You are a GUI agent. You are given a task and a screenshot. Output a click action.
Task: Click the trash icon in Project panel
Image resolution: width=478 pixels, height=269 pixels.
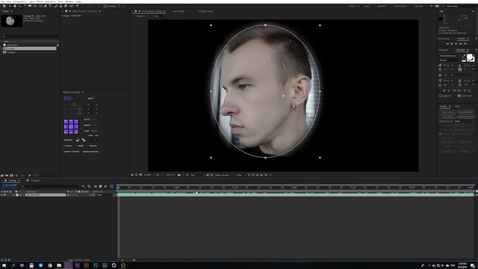(30, 176)
